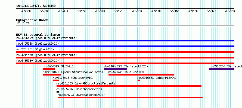Select the purple bar for dgv1484n223
Screen dimensions: 242x108
[116, 69]
